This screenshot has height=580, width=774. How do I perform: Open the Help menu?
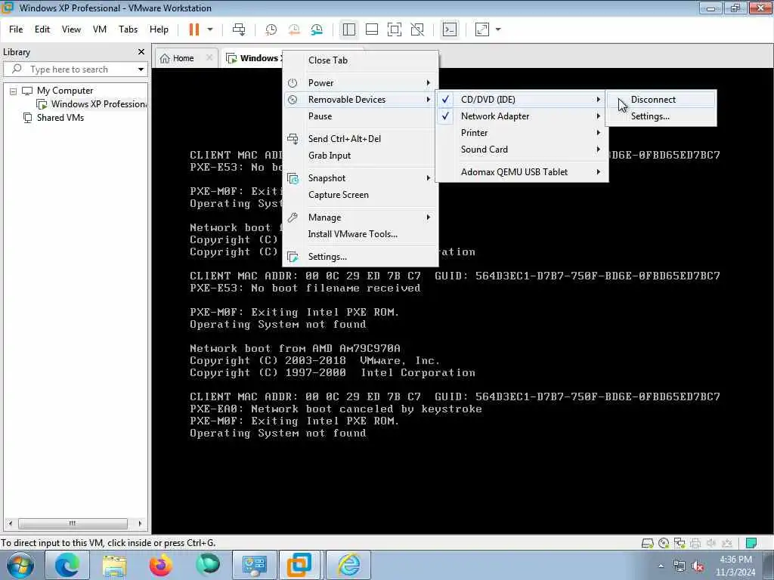(159, 29)
